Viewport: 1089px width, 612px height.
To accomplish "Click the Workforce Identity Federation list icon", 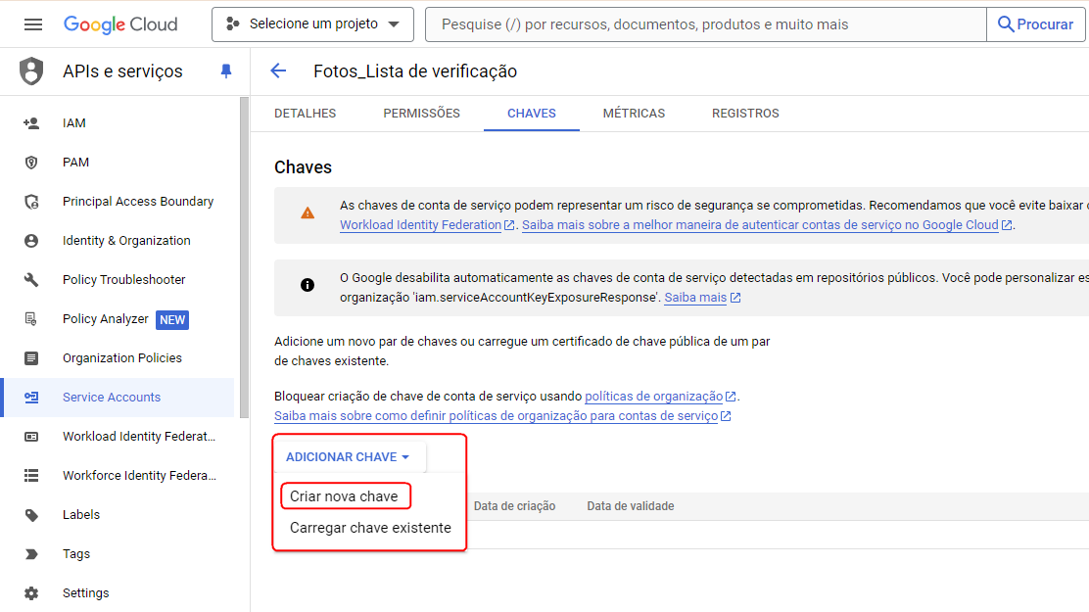I will tap(31, 476).
